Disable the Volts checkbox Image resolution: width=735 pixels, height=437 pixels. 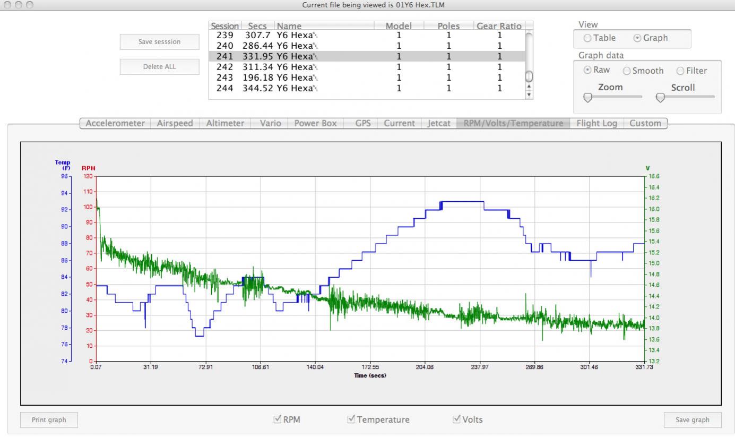click(x=456, y=419)
